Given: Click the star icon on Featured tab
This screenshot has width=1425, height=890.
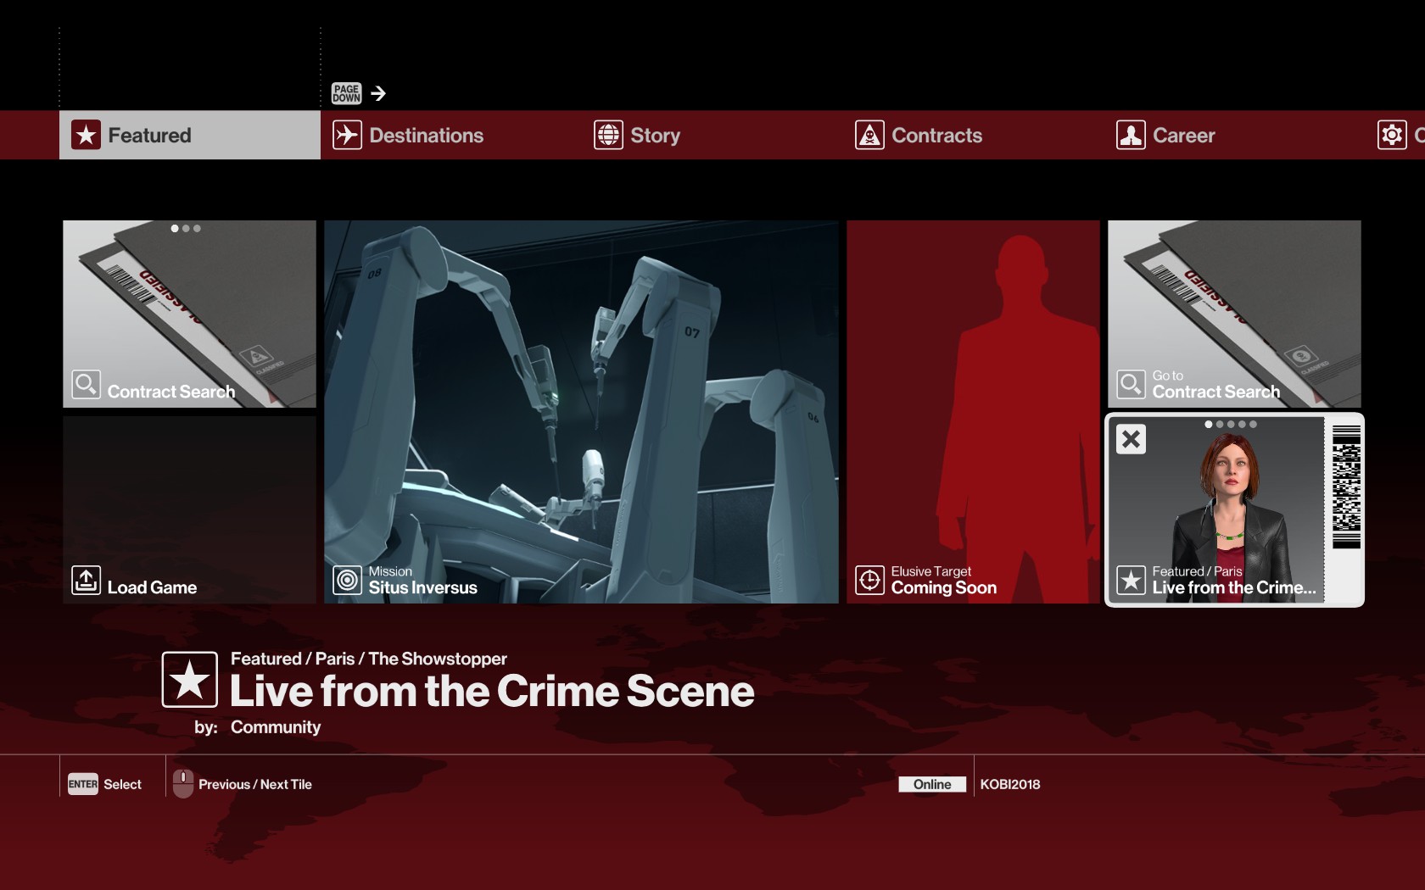Looking at the screenshot, I should [x=86, y=135].
